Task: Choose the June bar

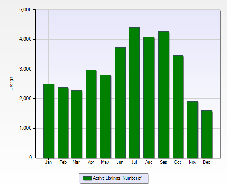Action: [x=120, y=102]
